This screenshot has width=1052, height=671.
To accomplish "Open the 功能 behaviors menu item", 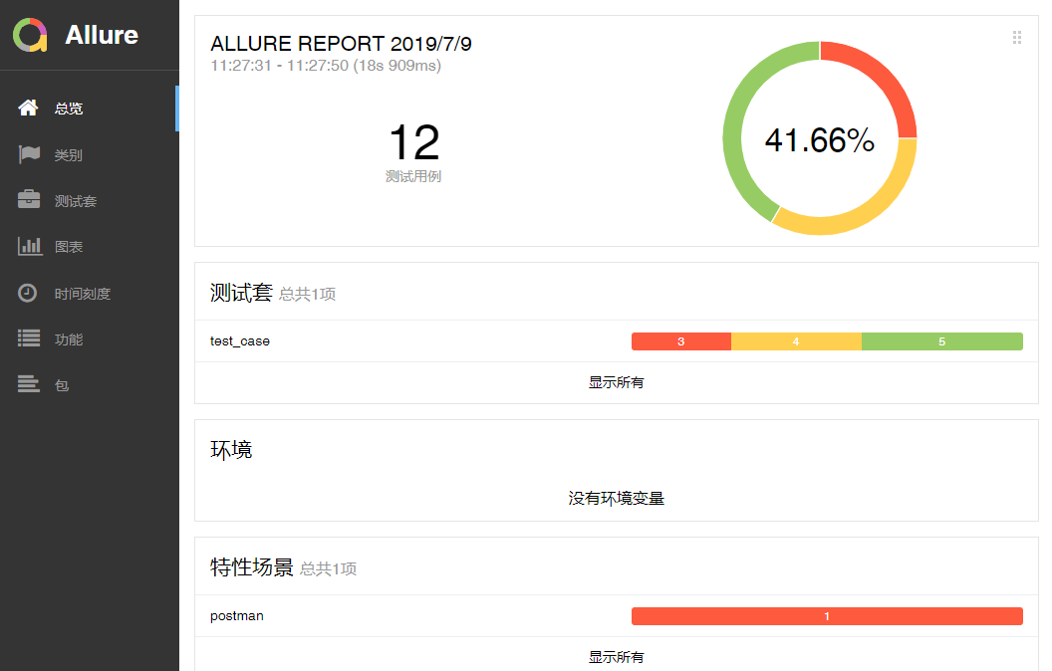I will (x=90, y=339).
